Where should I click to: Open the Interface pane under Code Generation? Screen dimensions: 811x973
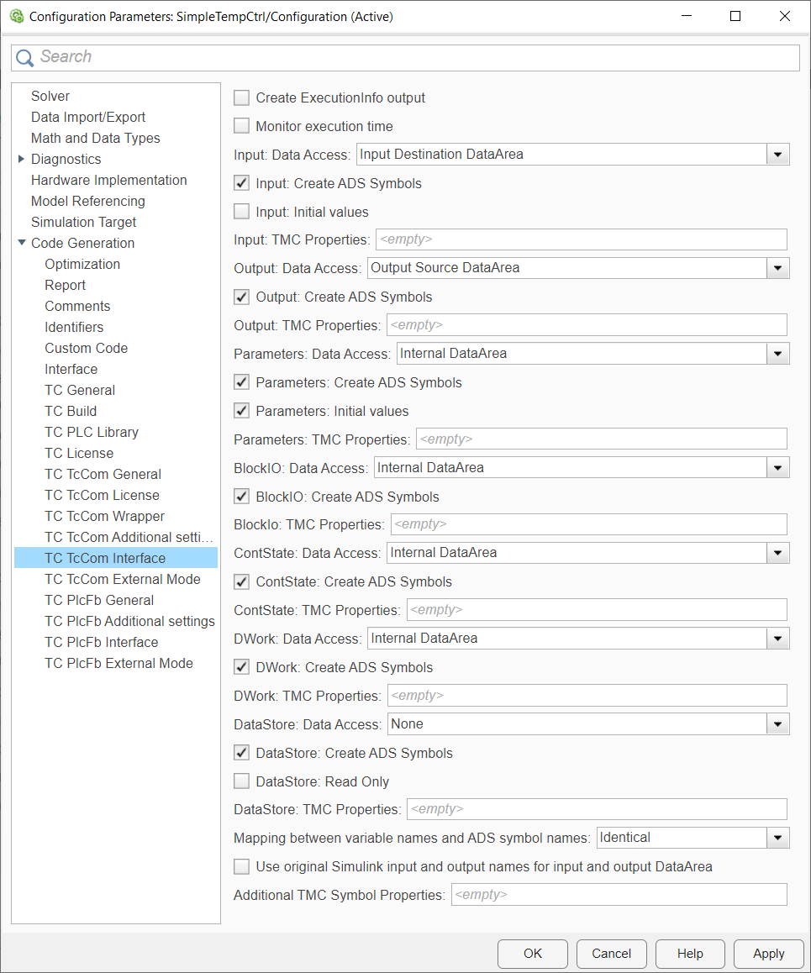(x=71, y=369)
